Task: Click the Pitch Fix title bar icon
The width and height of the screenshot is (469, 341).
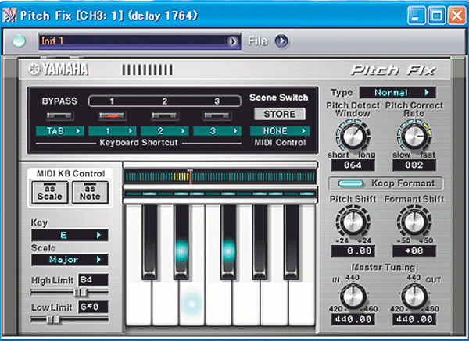Action: 9,15
